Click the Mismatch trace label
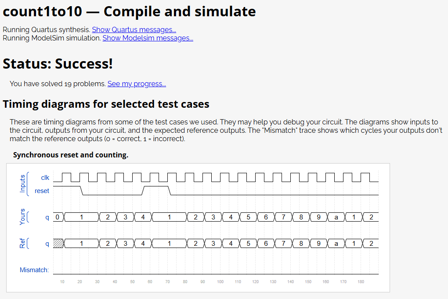The height and width of the screenshot is (299, 448). coord(34,270)
